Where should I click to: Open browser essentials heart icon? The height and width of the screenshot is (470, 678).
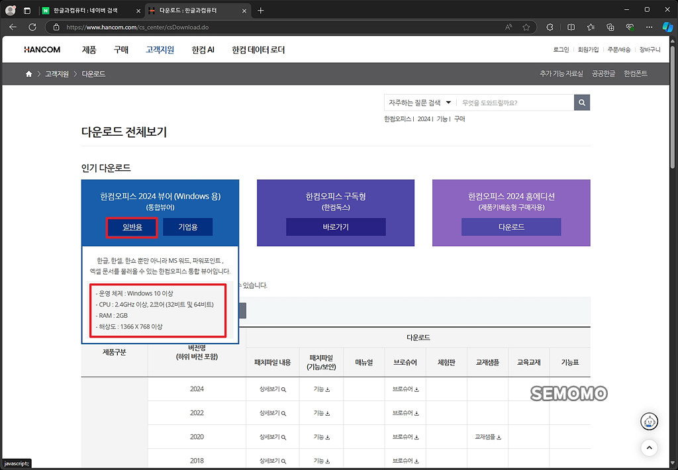pos(630,27)
